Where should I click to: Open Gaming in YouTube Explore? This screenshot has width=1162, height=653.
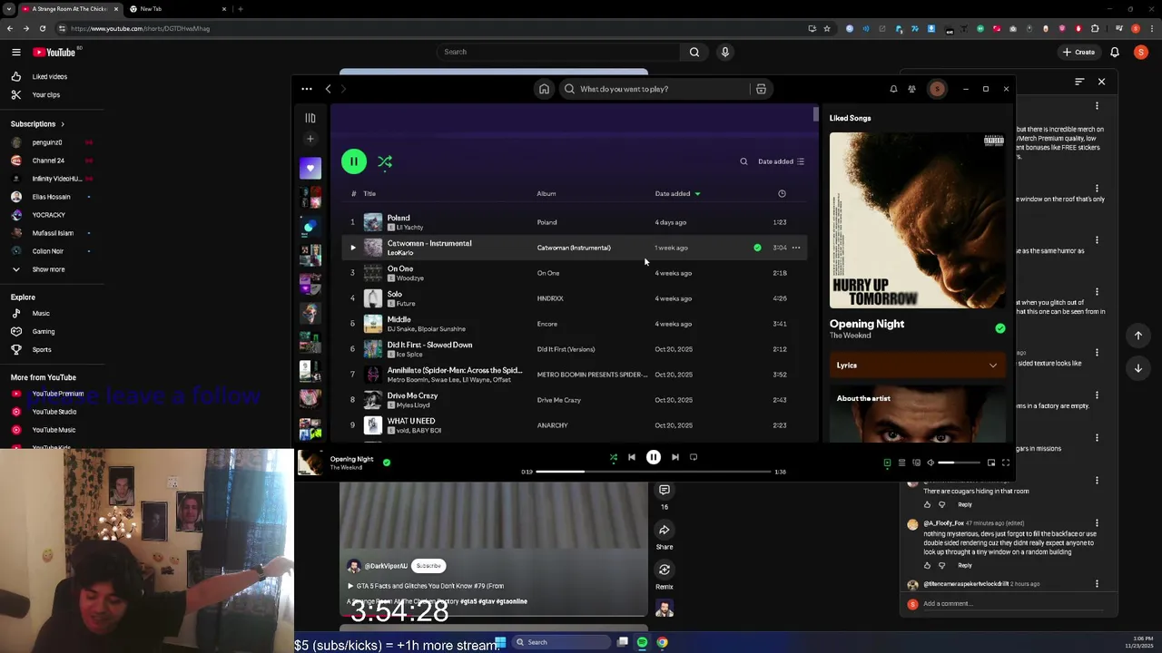(43, 331)
